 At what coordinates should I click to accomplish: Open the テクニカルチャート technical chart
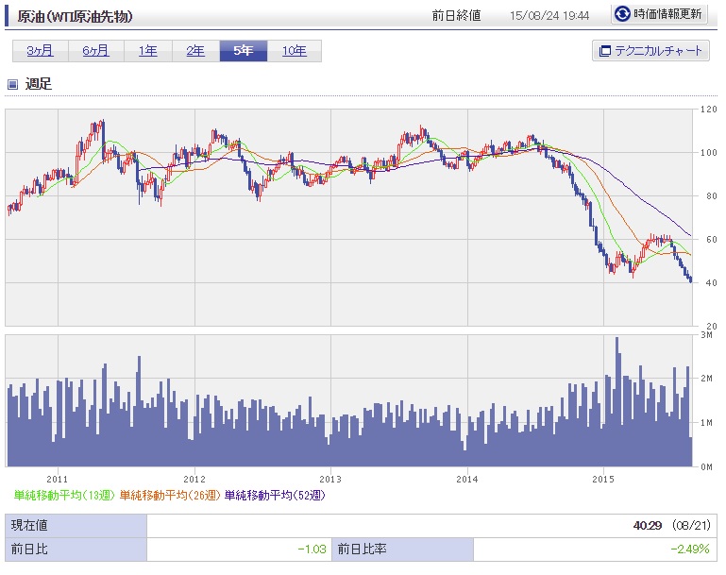[x=650, y=51]
